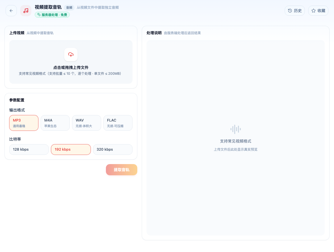Click 上传文件后此处显示真实预览 hint text
Viewport: 334px width, 252px height.
click(x=236, y=150)
